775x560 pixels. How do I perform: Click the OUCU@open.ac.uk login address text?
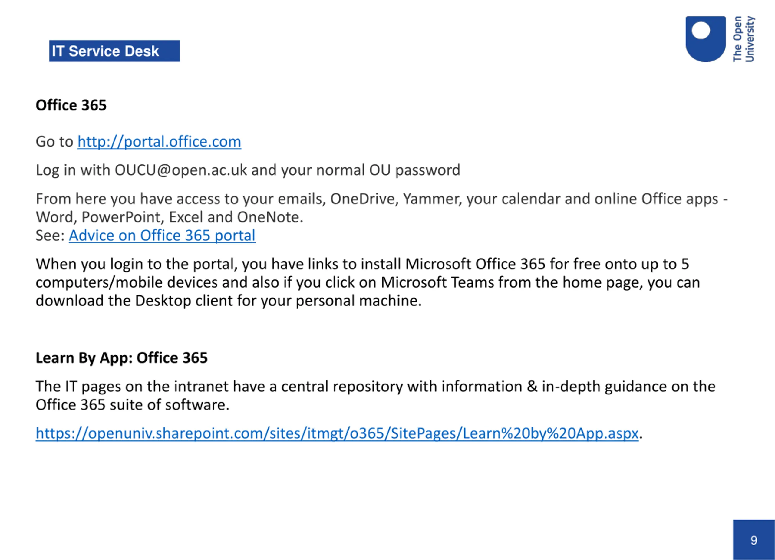tap(180, 170)
